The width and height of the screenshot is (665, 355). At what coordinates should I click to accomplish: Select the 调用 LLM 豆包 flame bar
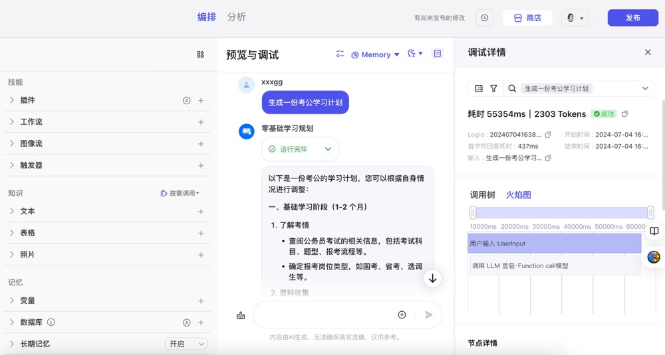555,265
